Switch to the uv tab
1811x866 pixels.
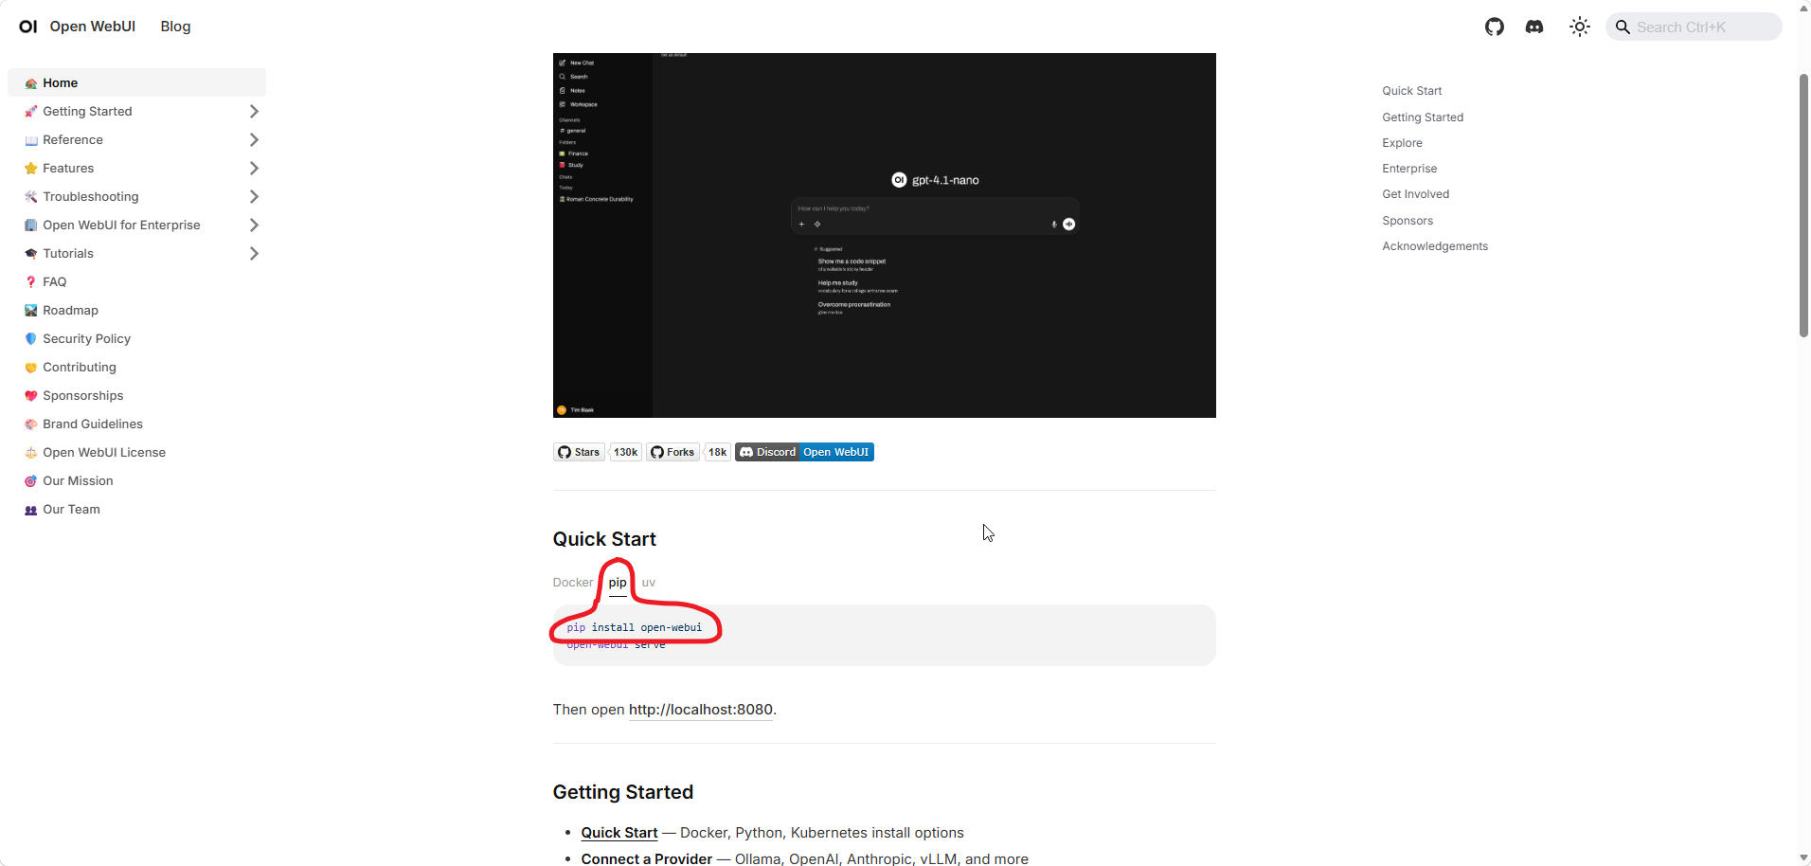pyautogui.click(x=649, y=583)
